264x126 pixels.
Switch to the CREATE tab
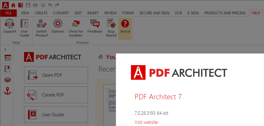pos(41,13)
